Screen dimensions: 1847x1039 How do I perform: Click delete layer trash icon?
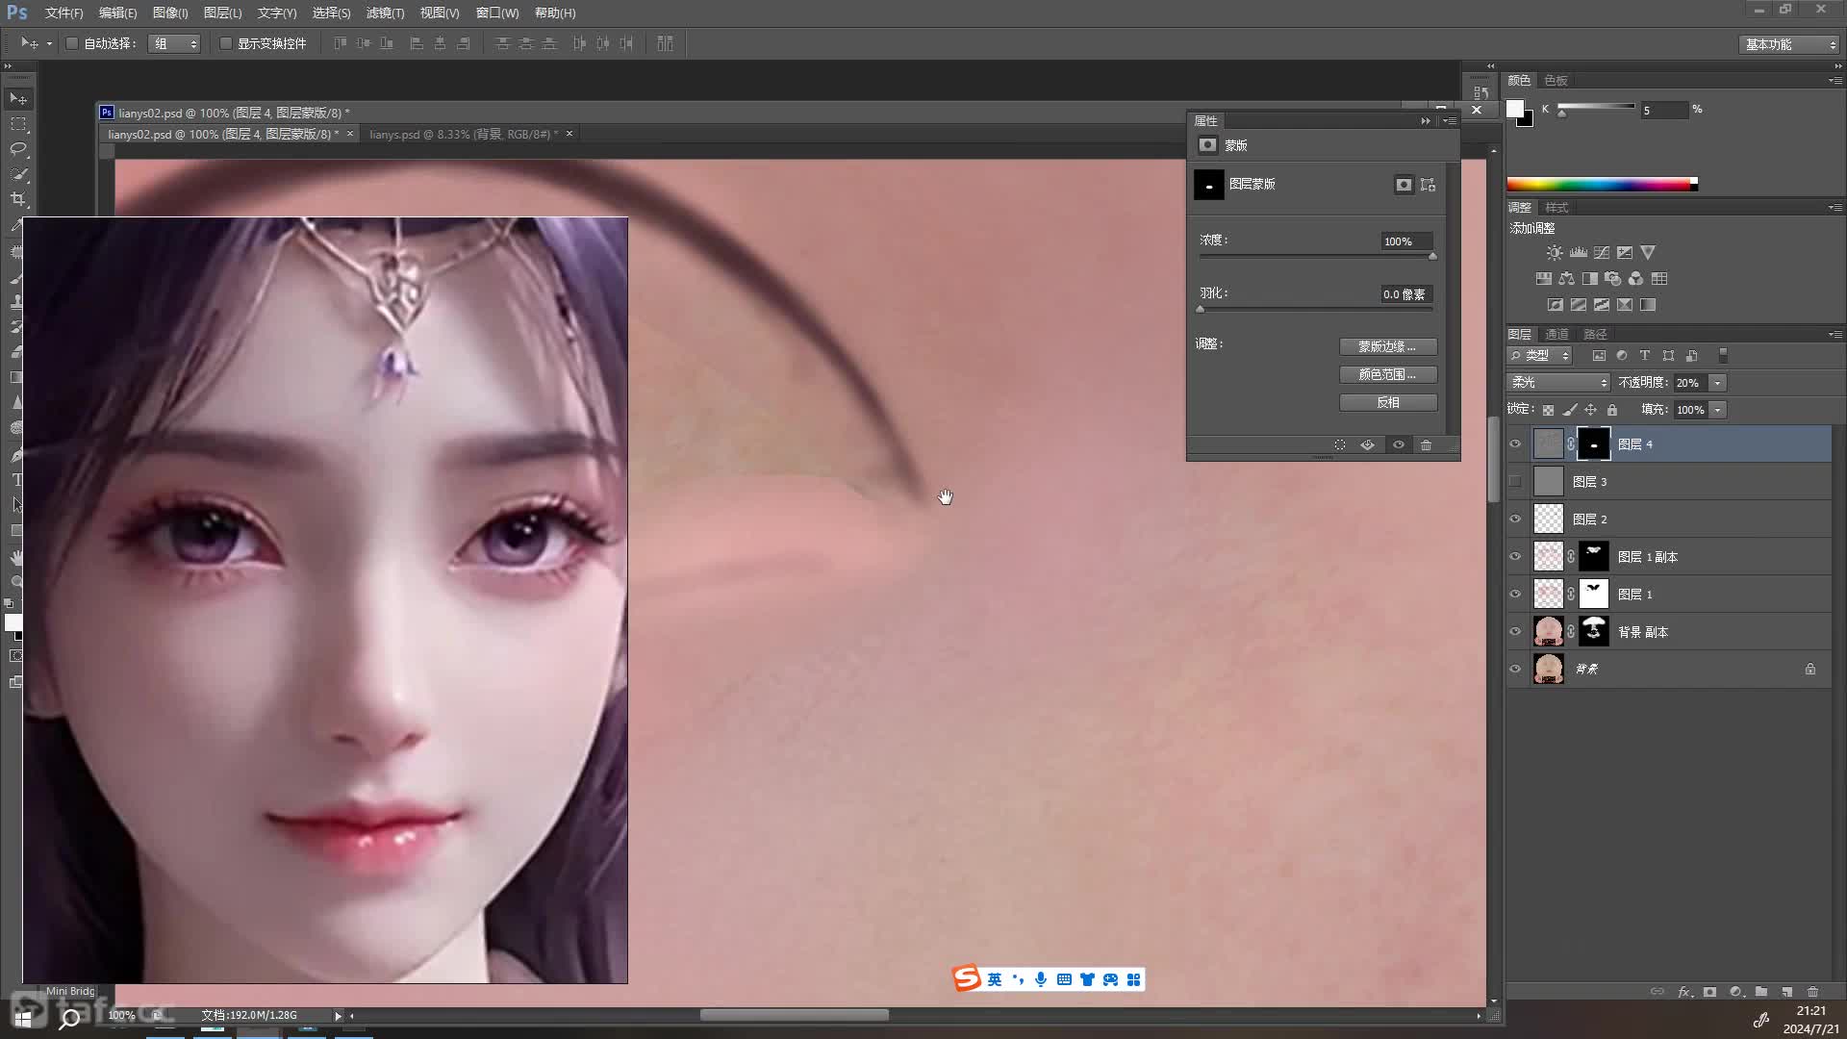(x=1813, y=992)
